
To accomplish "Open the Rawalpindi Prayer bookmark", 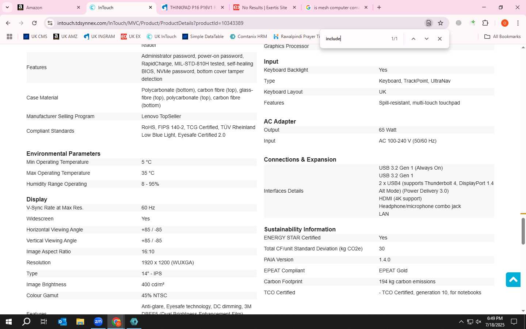I will (x=296, y=37).
